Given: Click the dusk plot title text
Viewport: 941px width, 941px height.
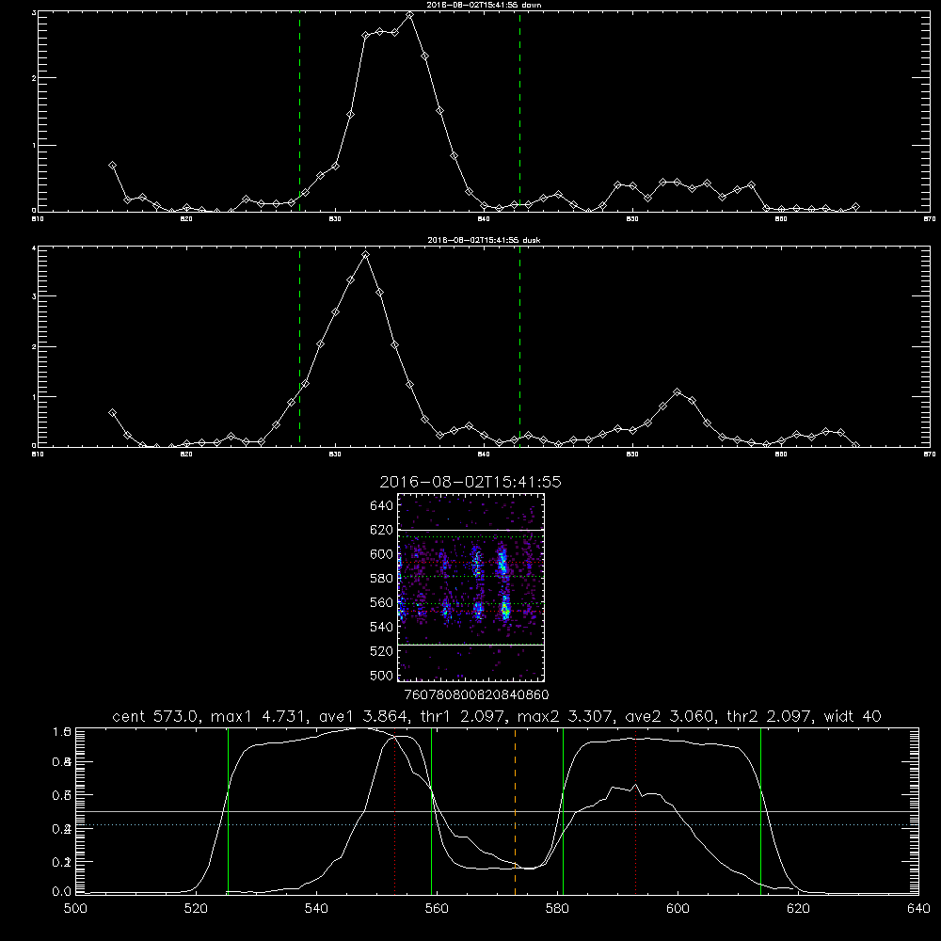Looking at the screenshot, I should (484, 240).
